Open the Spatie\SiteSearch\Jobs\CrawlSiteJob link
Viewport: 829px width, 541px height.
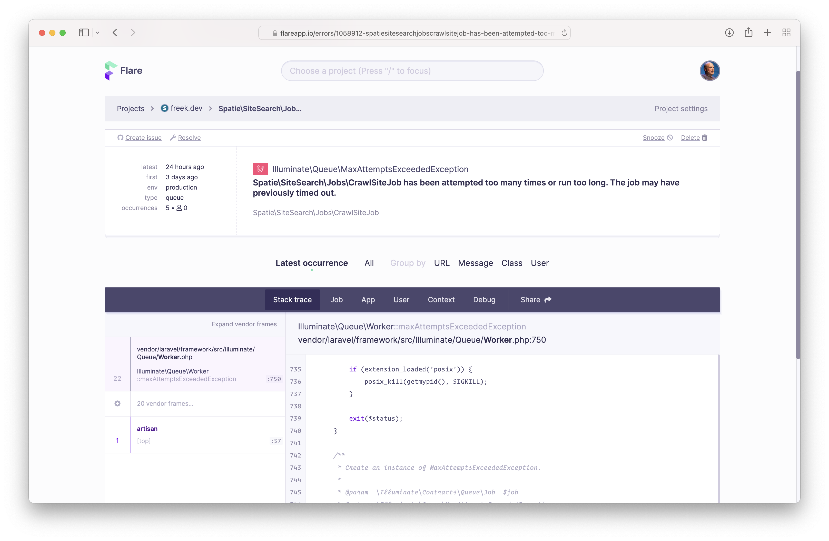(315, 213)
